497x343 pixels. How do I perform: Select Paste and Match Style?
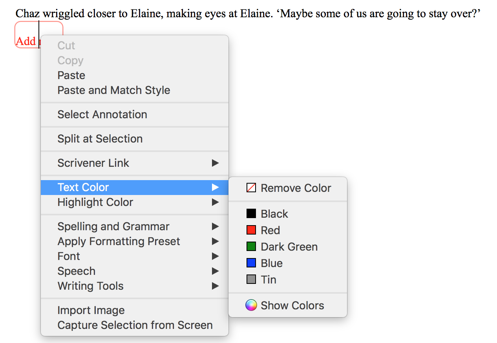click(114, 90)
